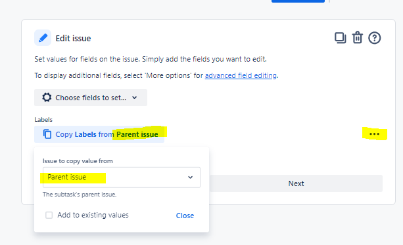Viewport: 403px width, 245px height.
Task: Click the copy icon beside Copy Labels
Action: coord(47,134)
